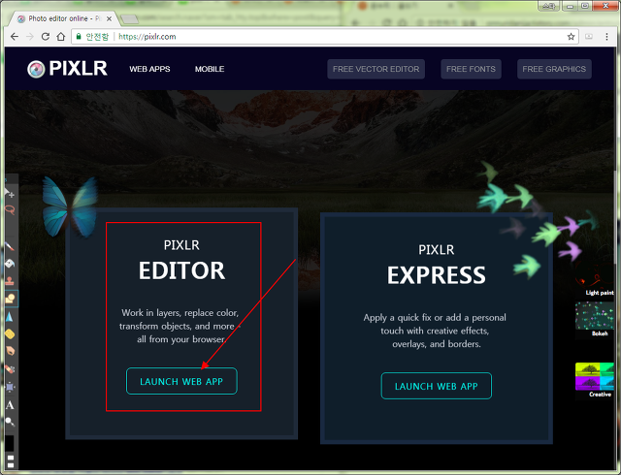Click the Korean user profile button
Image resolution: width=621 pixels, height=475 pixels.
click(548, 6)
